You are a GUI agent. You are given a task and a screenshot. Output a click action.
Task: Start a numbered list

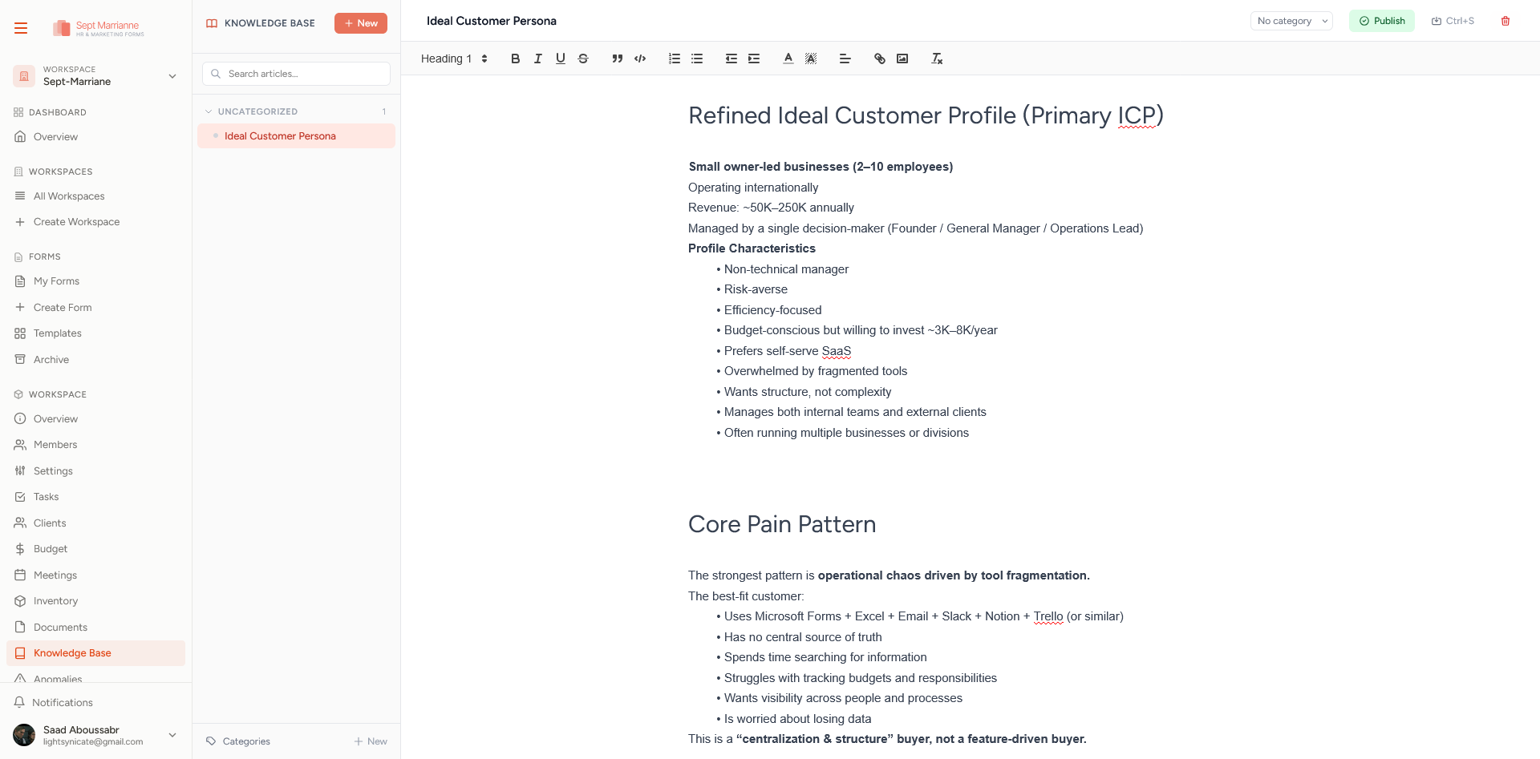click(675, 59)
